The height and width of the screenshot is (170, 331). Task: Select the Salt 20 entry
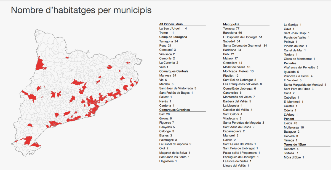click(x=164, y=114)
